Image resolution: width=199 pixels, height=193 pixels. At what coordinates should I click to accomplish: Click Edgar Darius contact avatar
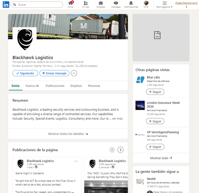[150, 192]
